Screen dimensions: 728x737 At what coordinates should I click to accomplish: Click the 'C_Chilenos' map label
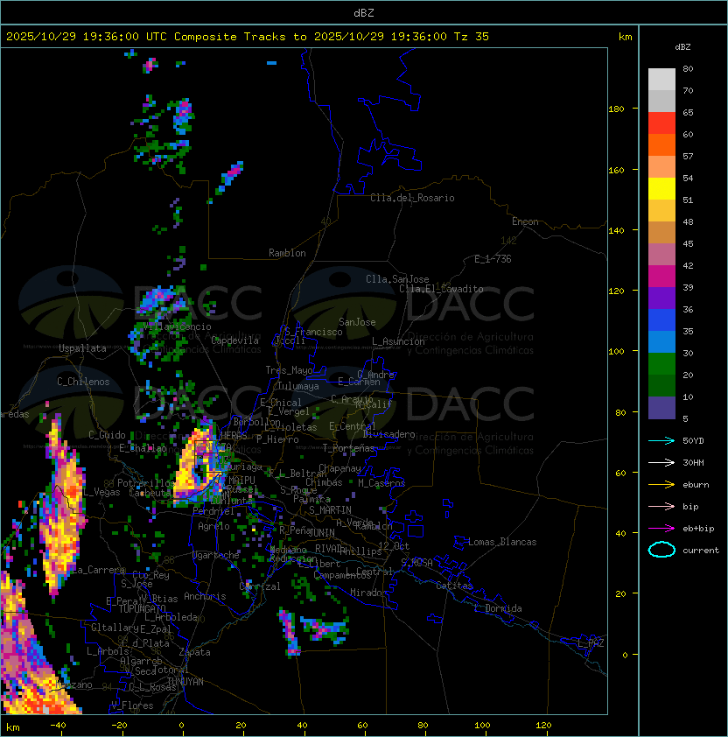pyautogui.click(x=83, y=382)
